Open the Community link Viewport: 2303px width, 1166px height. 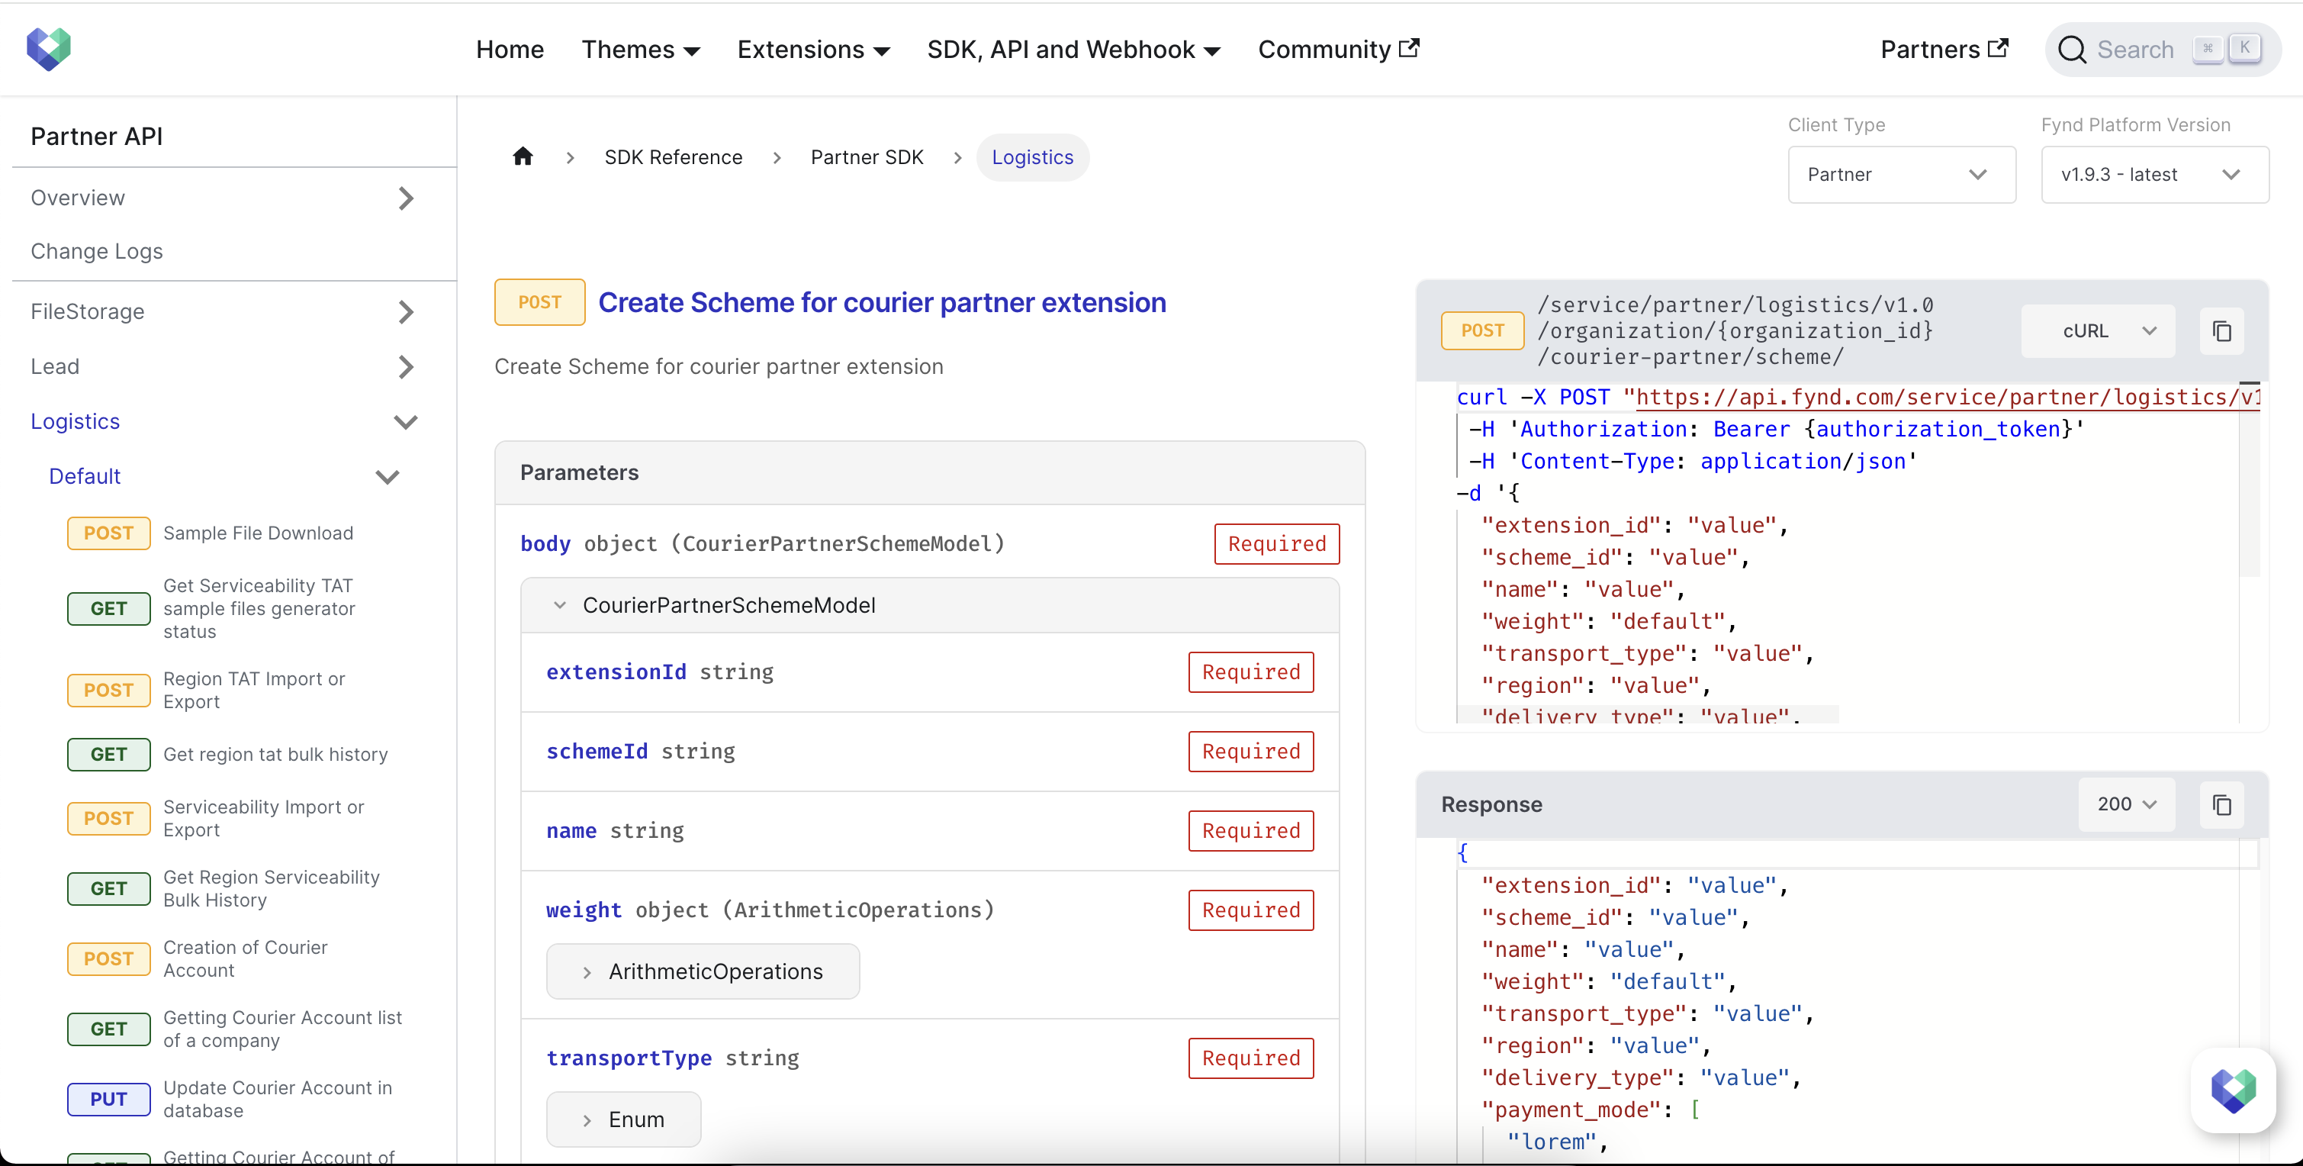click(1338, 50)
